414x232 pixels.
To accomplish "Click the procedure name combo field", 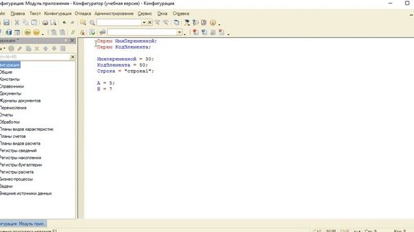I will click(142, 32).
